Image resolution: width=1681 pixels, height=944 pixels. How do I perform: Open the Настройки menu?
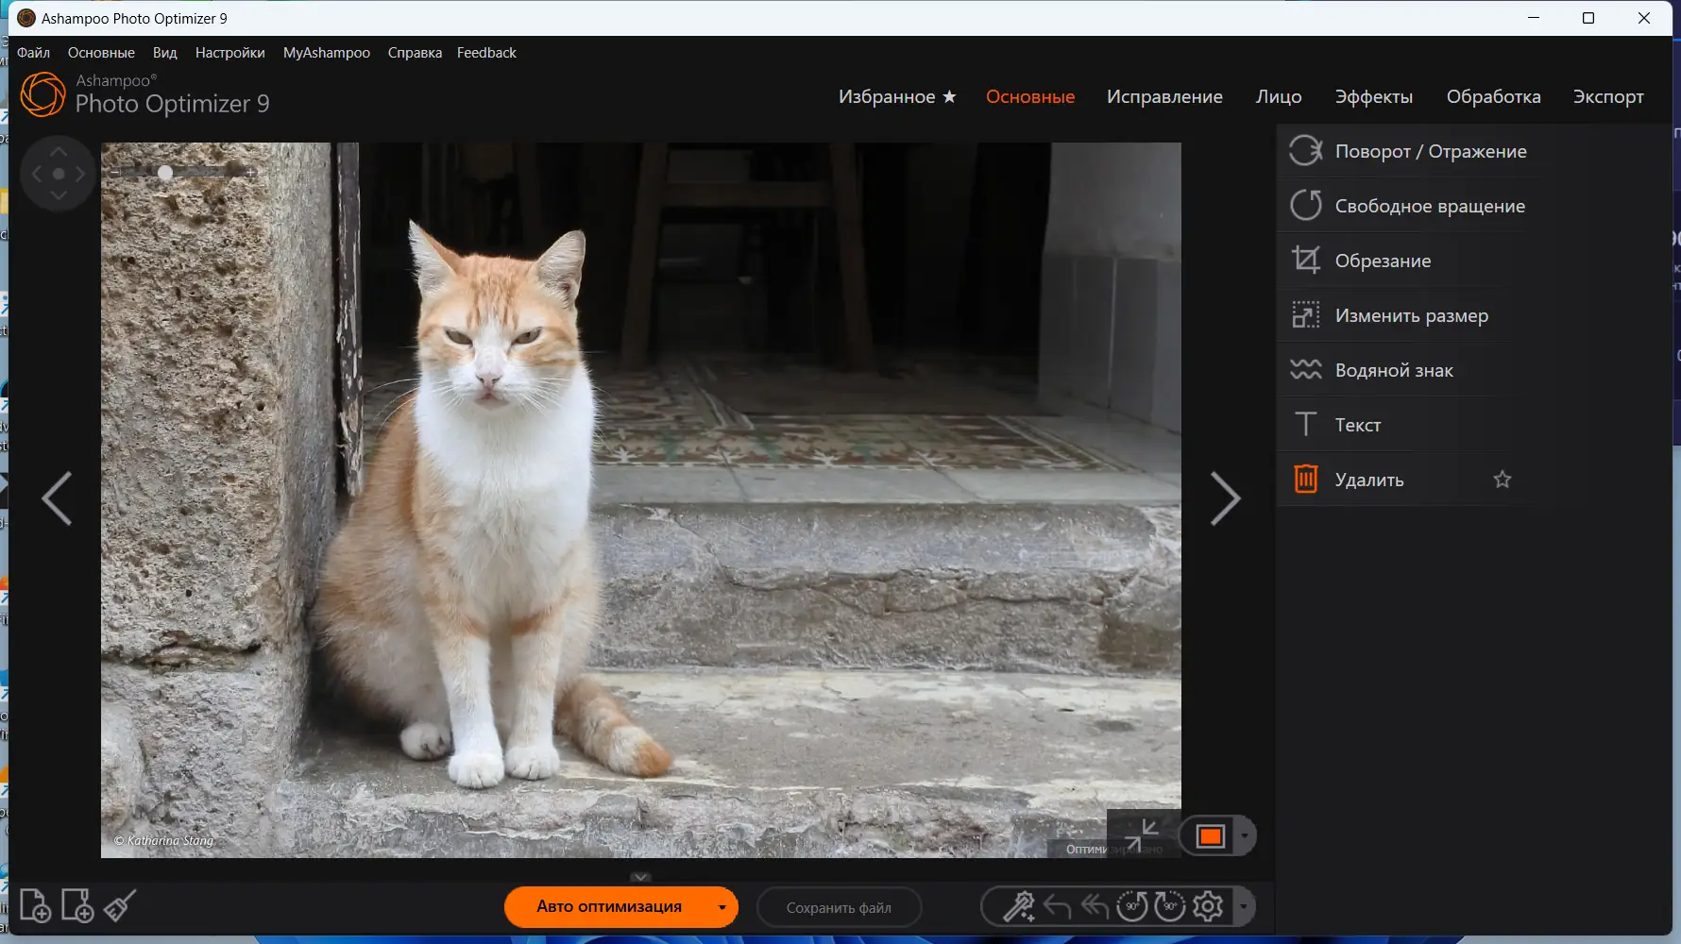coord(229,53)
